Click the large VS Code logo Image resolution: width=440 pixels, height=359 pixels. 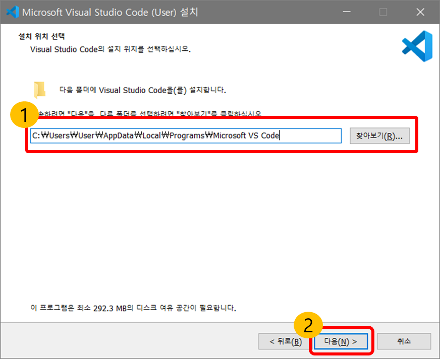tap(417, 46)
